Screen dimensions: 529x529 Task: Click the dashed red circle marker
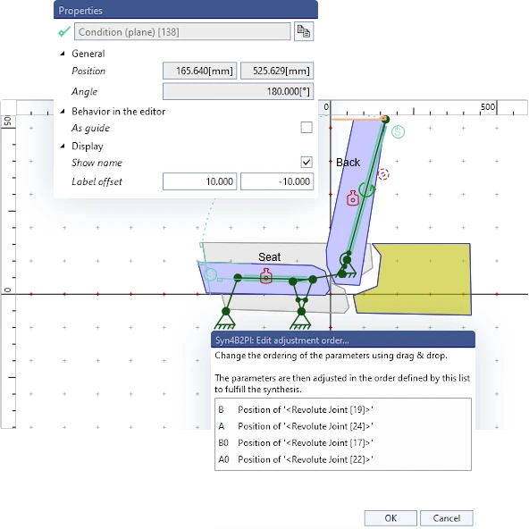(383, 174)
